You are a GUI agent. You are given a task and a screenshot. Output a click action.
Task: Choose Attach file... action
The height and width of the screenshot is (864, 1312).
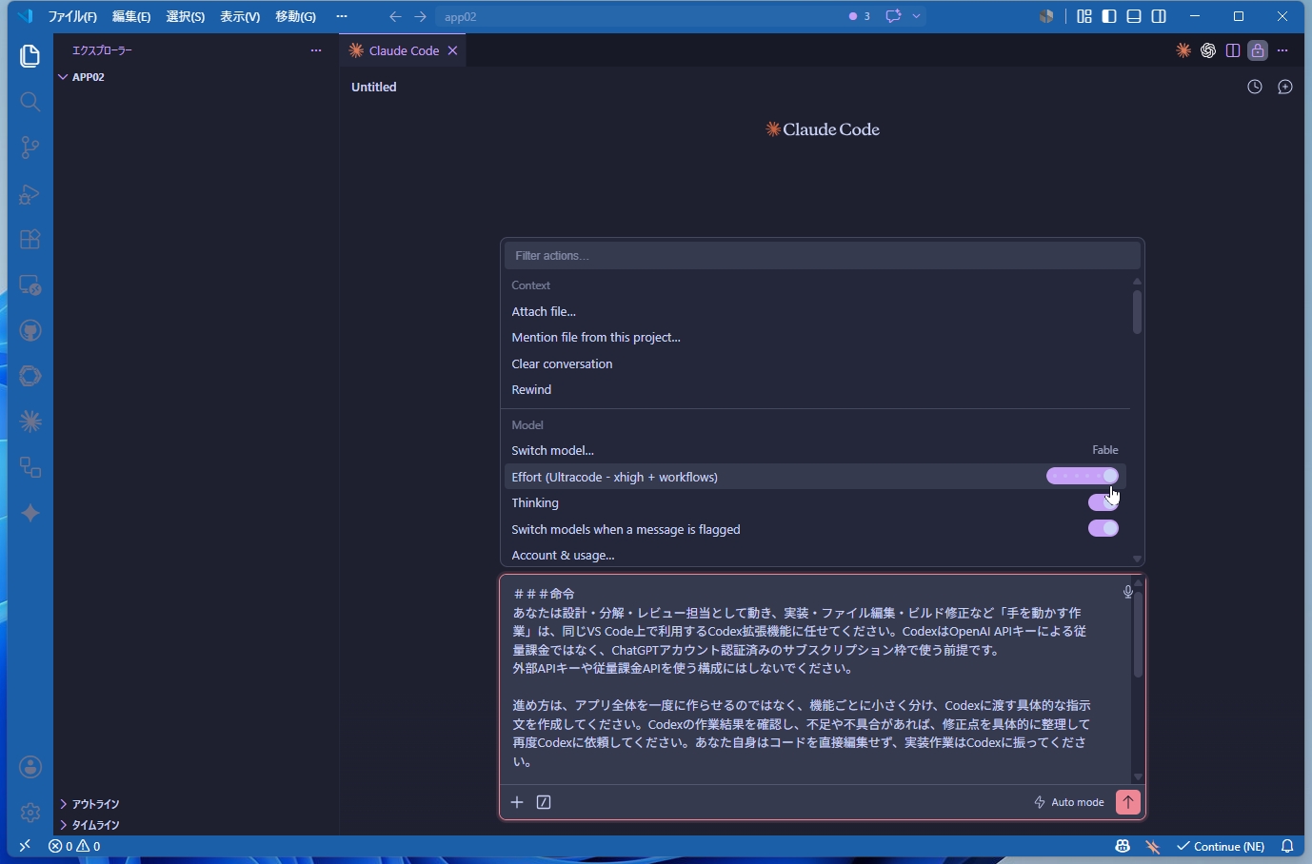544,311
